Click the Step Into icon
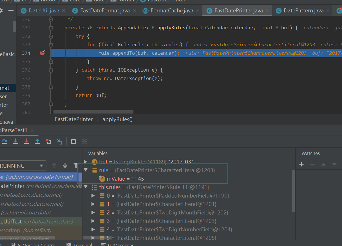This screenshot has height=246, width=342. [x=15, y=141]
